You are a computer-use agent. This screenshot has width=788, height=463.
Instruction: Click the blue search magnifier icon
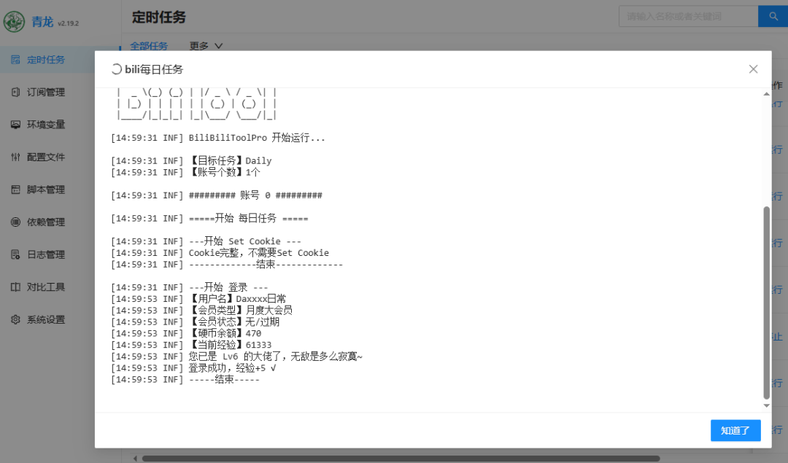[773, 15]
